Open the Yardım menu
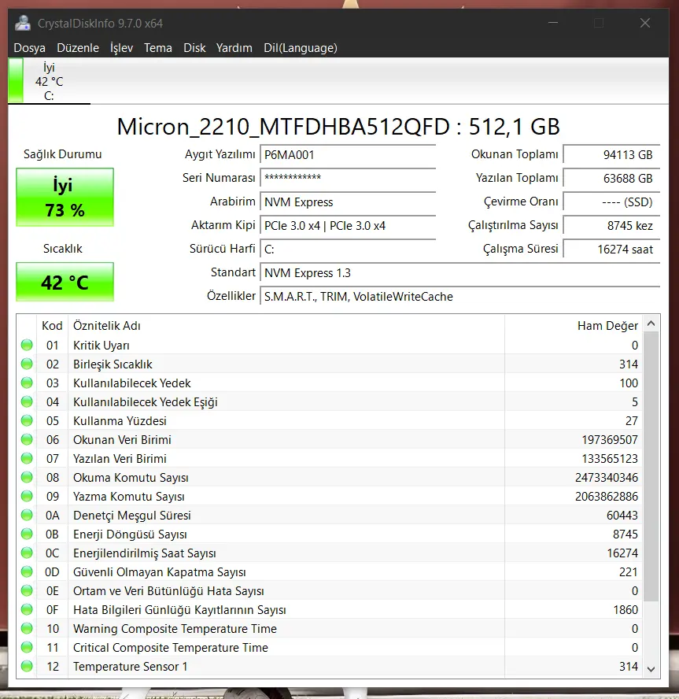 click(234, 48)
